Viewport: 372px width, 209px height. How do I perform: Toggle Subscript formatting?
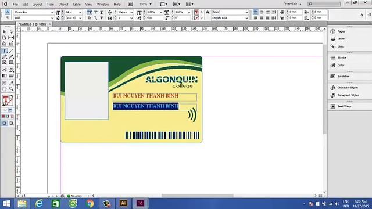point(95,18)
